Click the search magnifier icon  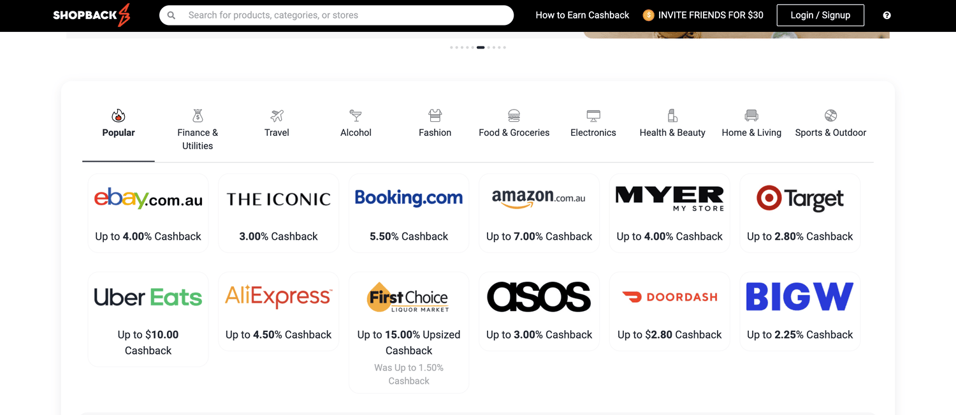[171, 15]
